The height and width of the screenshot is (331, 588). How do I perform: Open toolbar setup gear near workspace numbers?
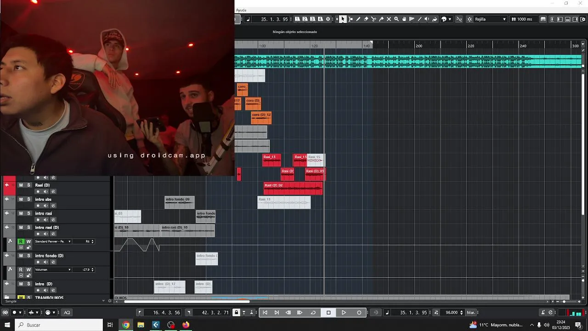click(328, 19)
